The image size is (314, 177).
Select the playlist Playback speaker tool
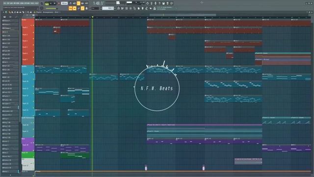(31, 12)
